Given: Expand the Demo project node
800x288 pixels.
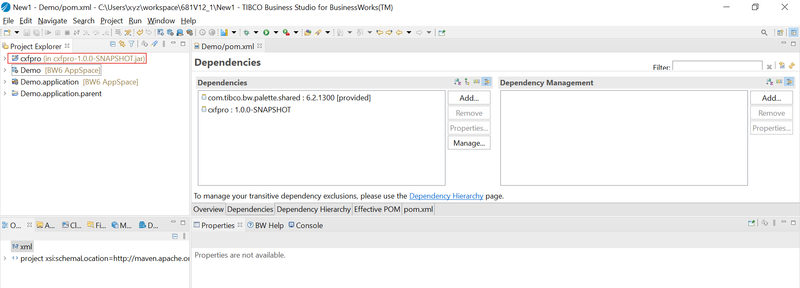Looking at the screenshot, I should tap(5, 70).
